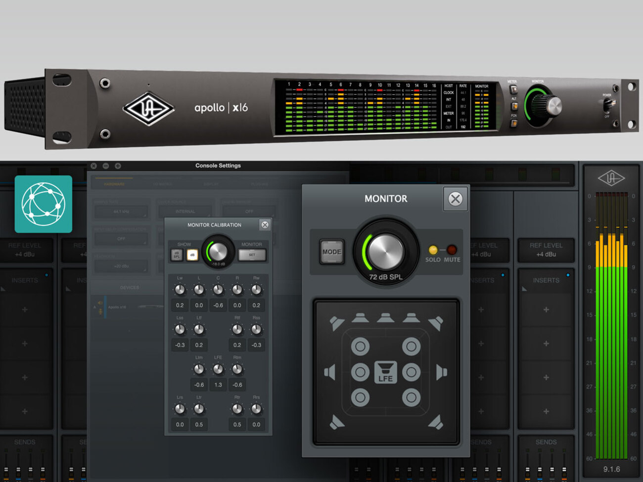Click the apollo x16 name on the hardware
This screenshot has height=482, width=643.
(x=221, y=107)
